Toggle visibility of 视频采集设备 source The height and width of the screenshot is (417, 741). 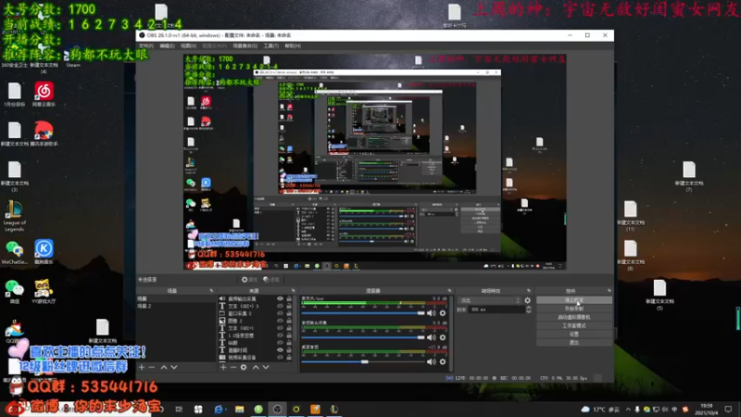(x=280, y=358)
